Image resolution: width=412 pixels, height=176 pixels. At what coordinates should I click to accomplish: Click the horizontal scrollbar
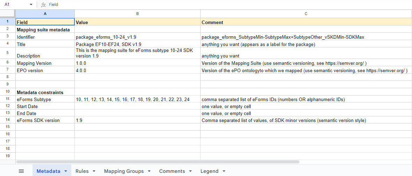[x=157, y=162]
